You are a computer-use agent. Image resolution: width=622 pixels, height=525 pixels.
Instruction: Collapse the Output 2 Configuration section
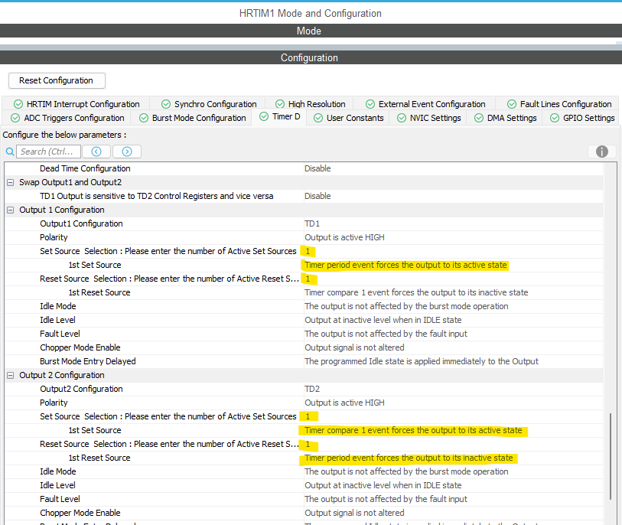[x=11, y=376]
